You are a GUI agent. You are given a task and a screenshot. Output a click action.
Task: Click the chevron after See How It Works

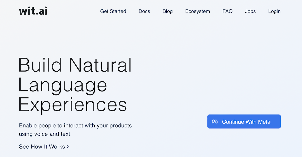pyautogui.click(x=68, y=147)
